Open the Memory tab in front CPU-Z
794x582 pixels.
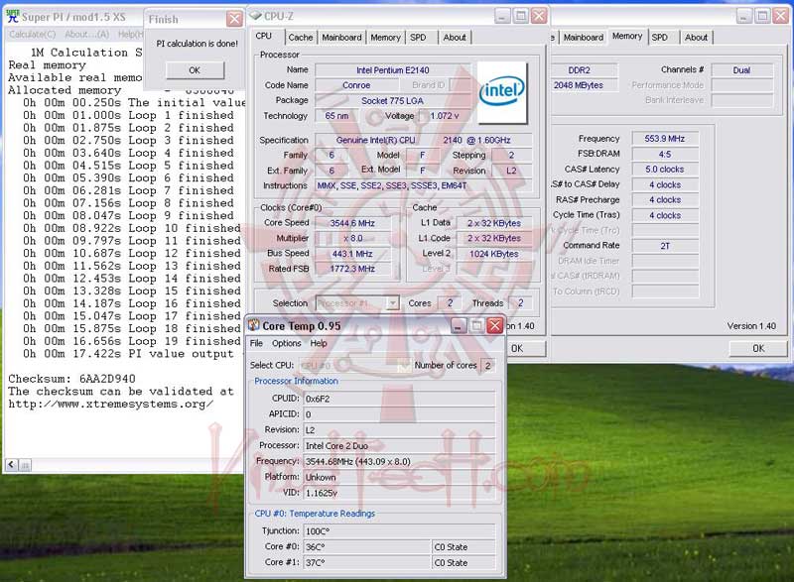(385, 38)
